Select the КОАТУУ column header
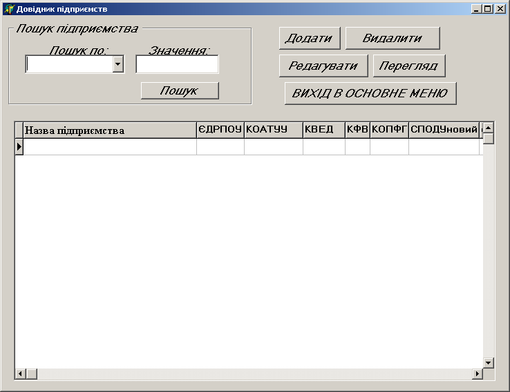 pyautogui.click(x=274, y=130)
